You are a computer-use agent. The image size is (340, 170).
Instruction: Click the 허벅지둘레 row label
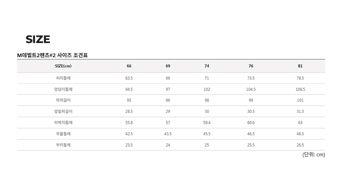pyautogui.click(x=63, y=123)
